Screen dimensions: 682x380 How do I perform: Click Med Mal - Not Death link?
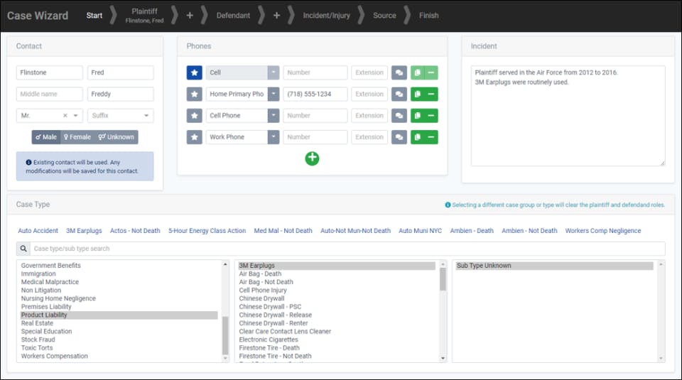click(283, 231)
